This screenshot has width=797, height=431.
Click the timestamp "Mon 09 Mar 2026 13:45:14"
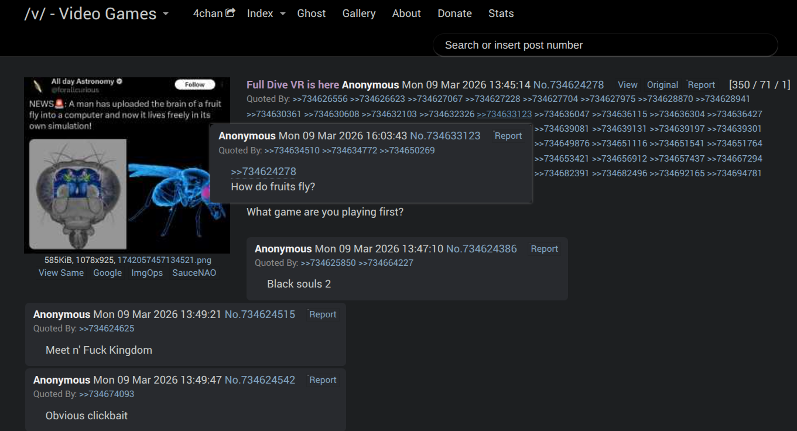(x=466, y=85)
